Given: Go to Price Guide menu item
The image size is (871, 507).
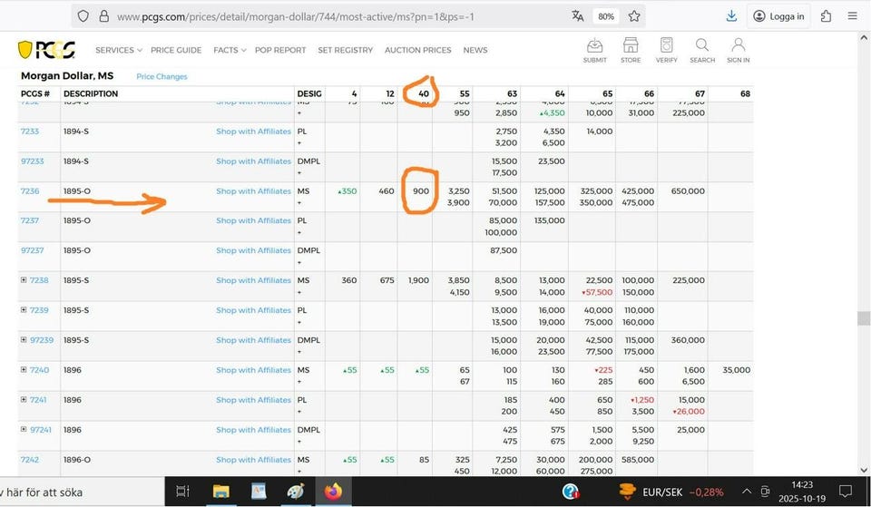Looking at the screenshot, I should (176, 50).
